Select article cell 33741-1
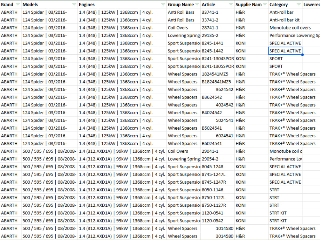The height and width of the screenshot is (240, 320). pos(217,12)
